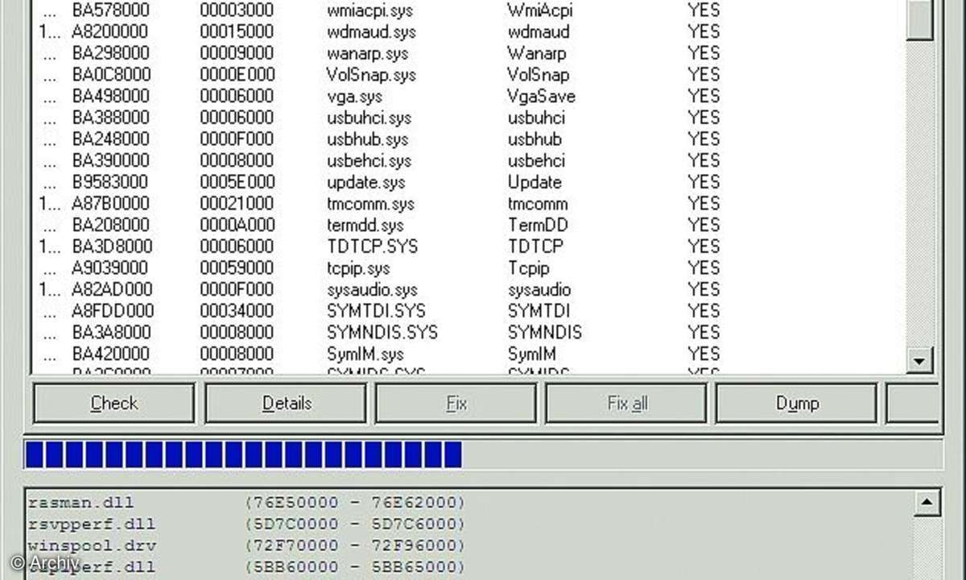Click base address BA0C8000
The width and height of the screenshot is (966, 580).
tap(111, 75)
